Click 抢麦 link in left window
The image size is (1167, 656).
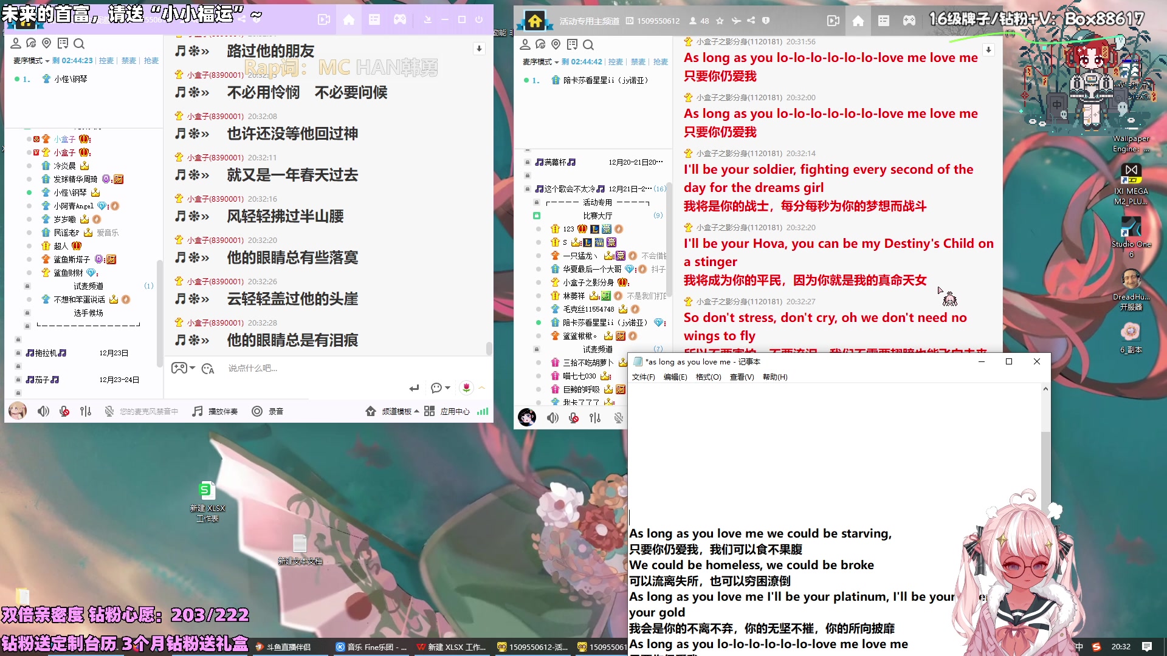point(151,61)
